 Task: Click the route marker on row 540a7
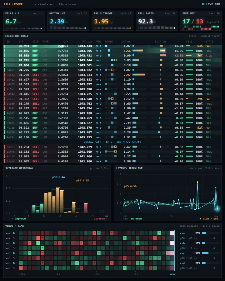pos(109,70)
